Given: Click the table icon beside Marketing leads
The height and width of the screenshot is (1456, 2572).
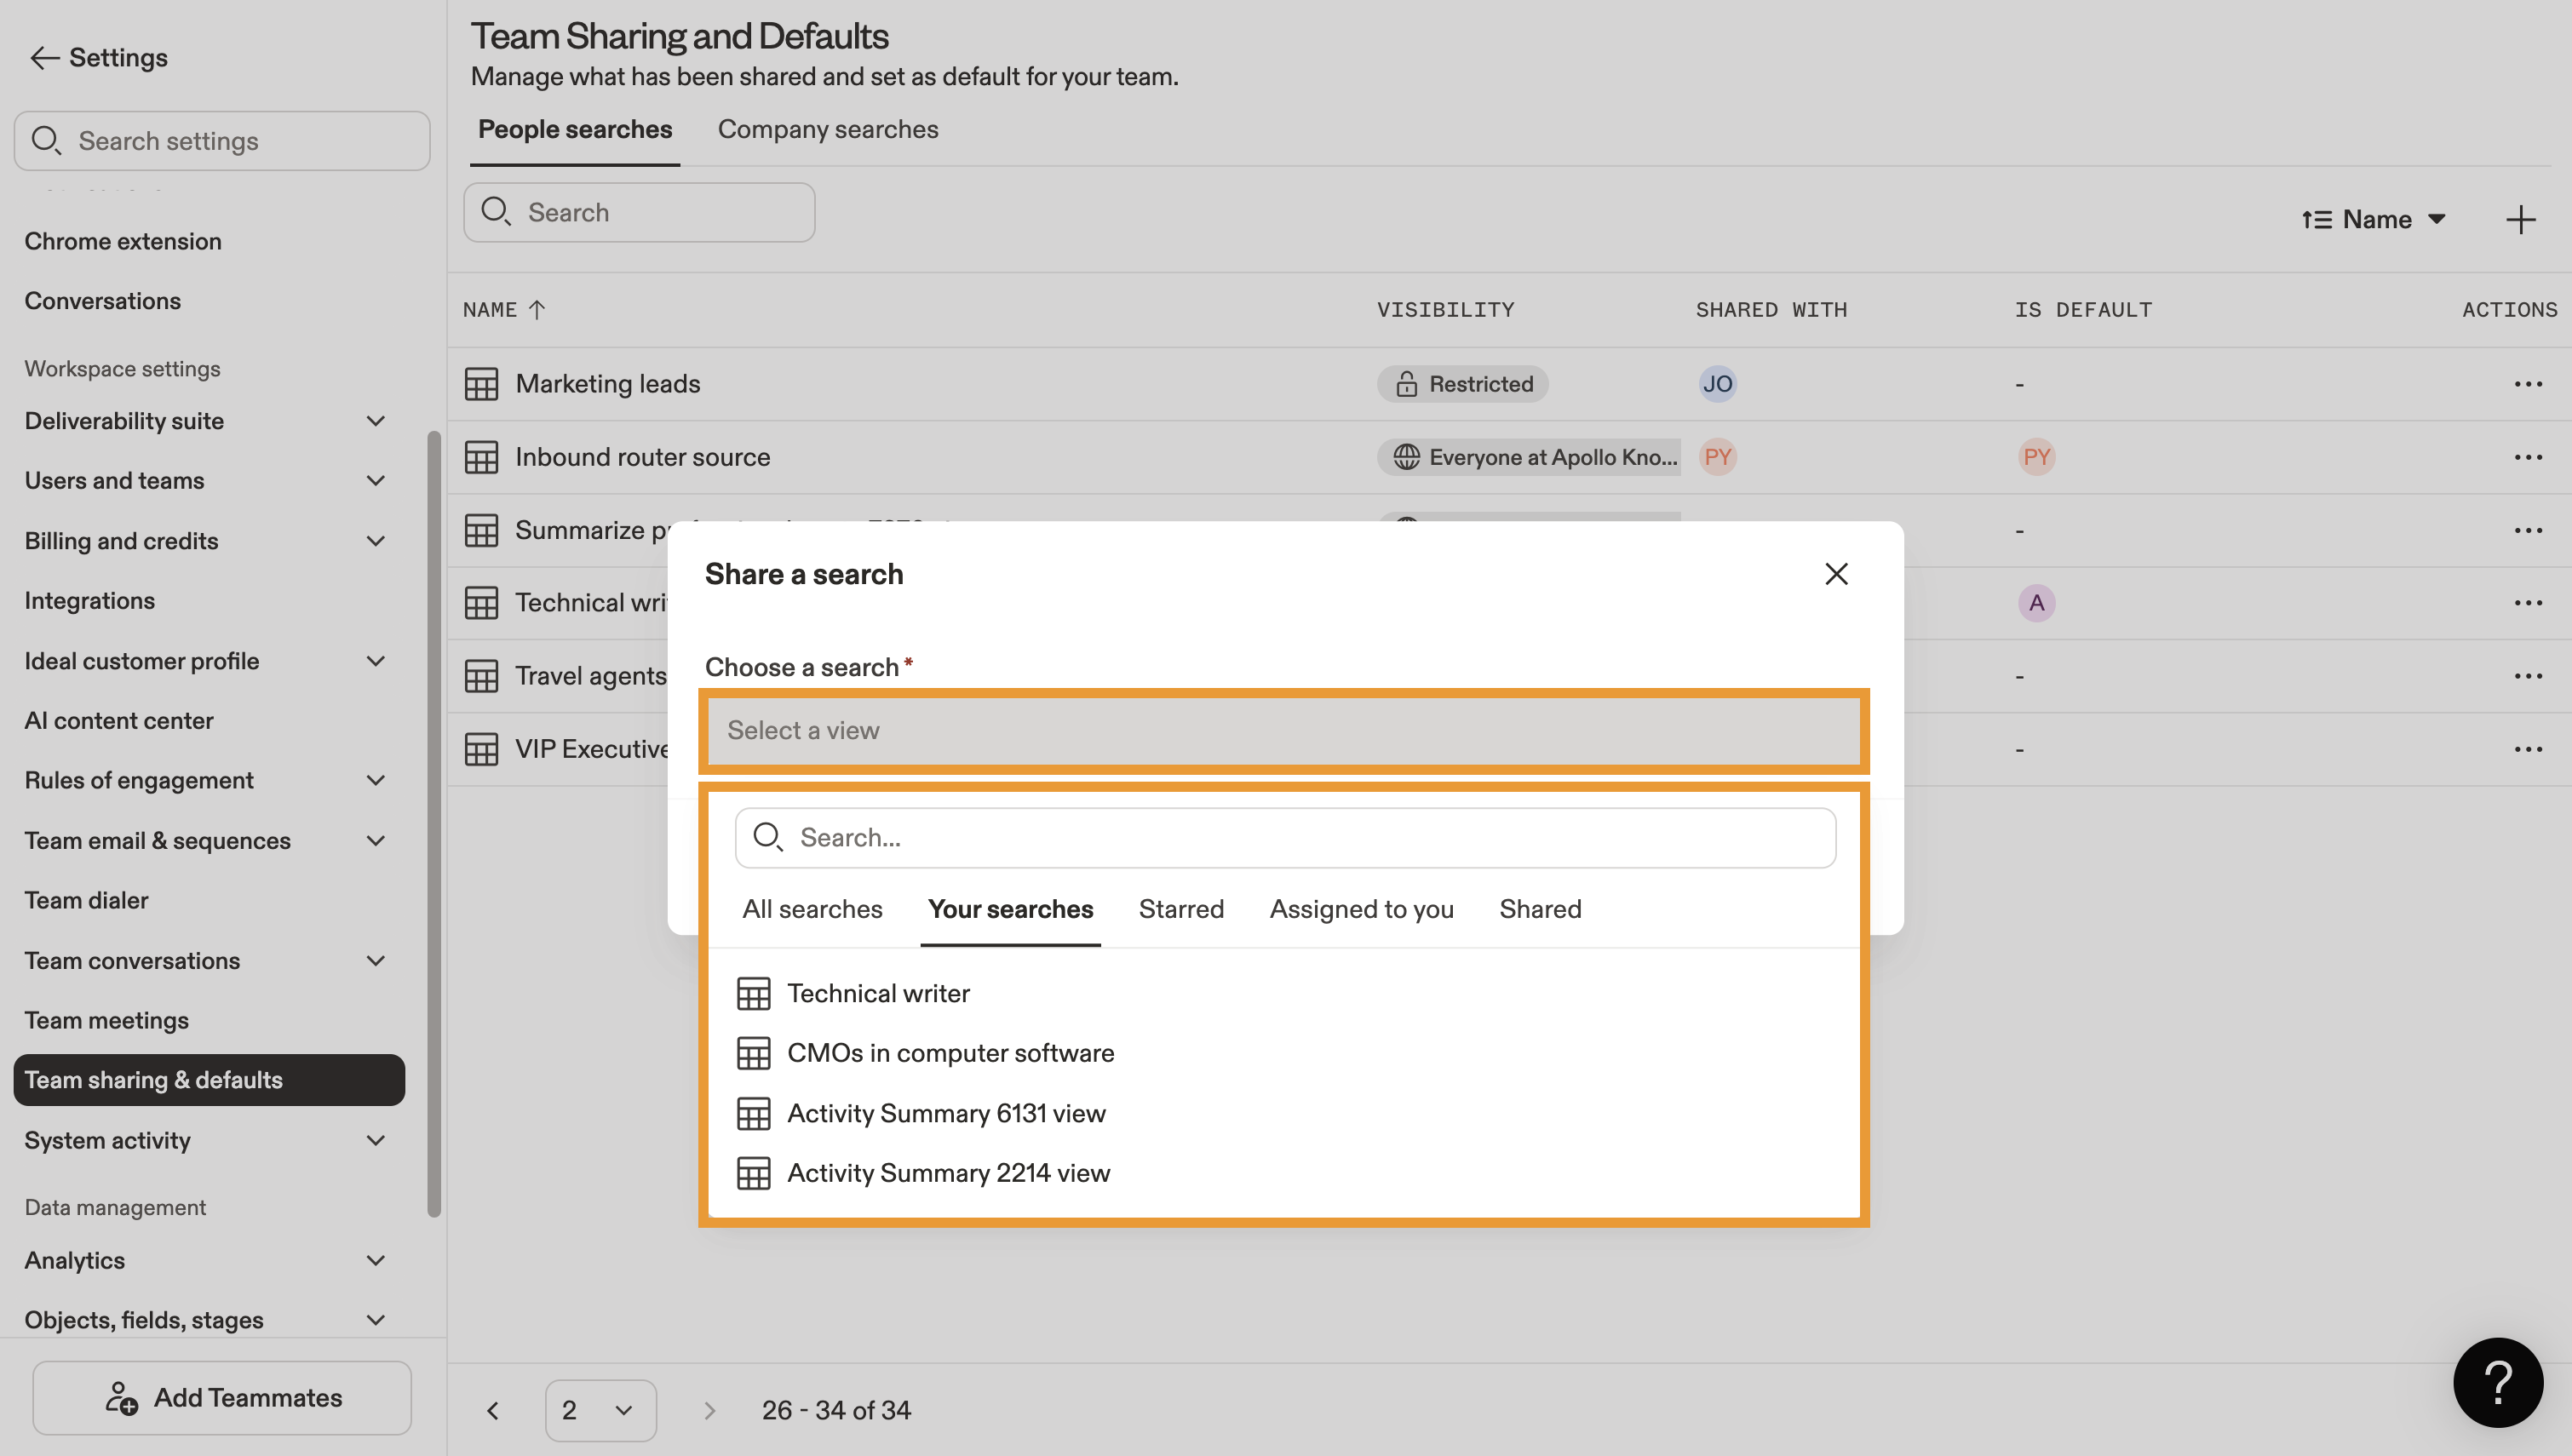Looking at the screenshot, I should (481, 384).
